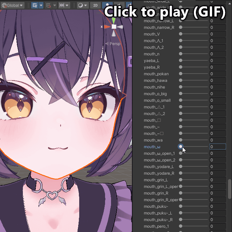Click the snap increment ruler icon

pos(62,5)
